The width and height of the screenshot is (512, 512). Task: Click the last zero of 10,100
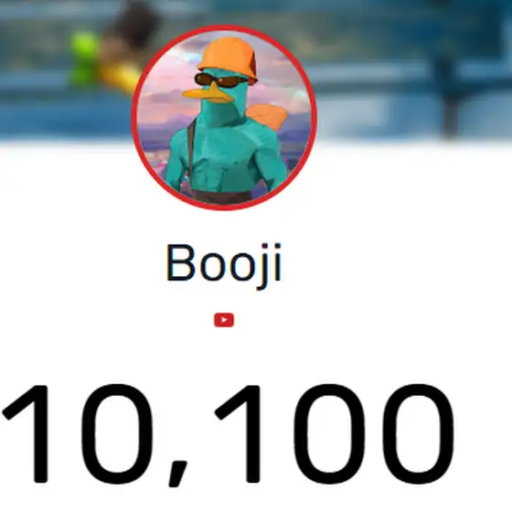[415, 434]
